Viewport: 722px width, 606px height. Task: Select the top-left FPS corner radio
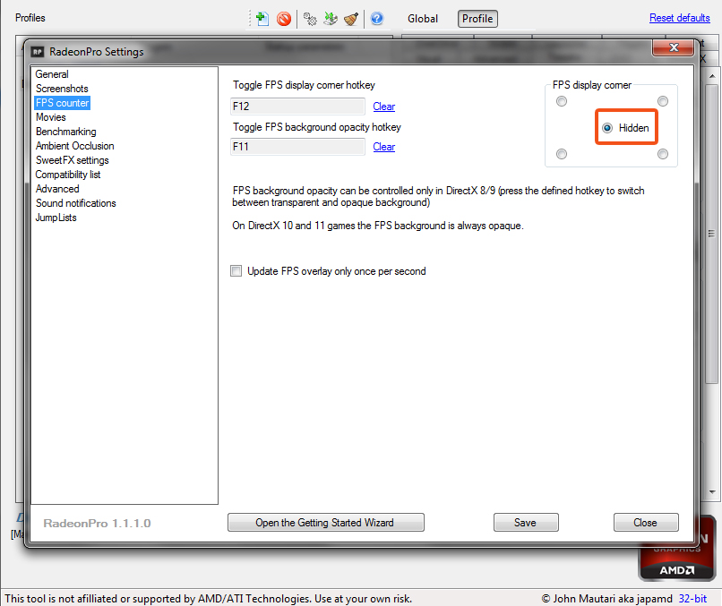562,101
